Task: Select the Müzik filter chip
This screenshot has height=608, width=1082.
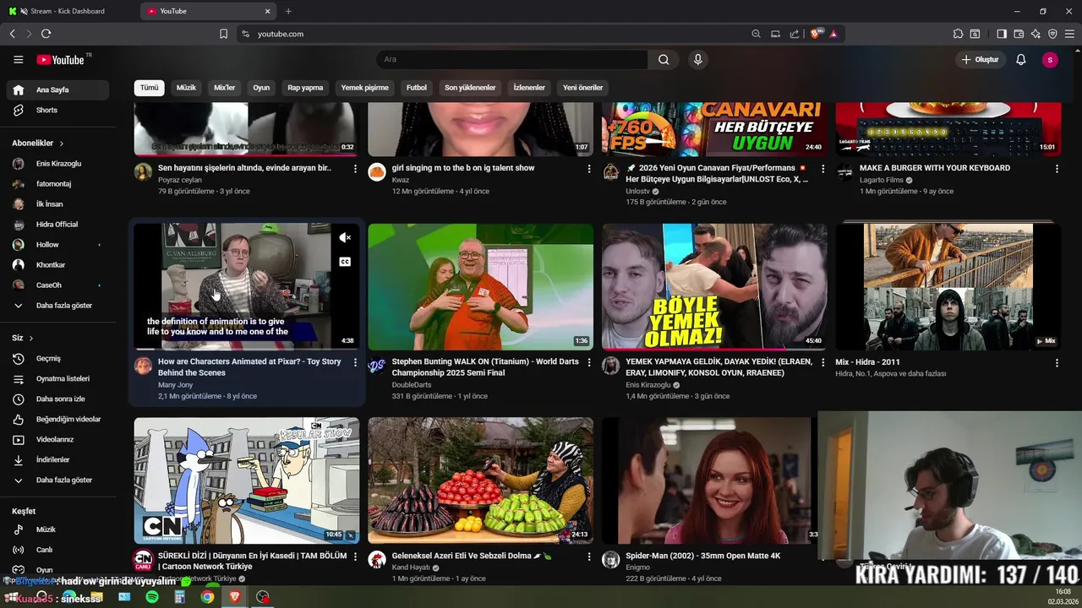Action: [186, 88]
